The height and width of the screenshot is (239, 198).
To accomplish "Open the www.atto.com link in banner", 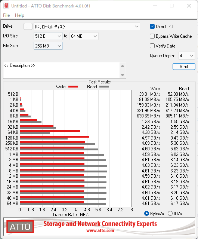I will coord(100,231).
